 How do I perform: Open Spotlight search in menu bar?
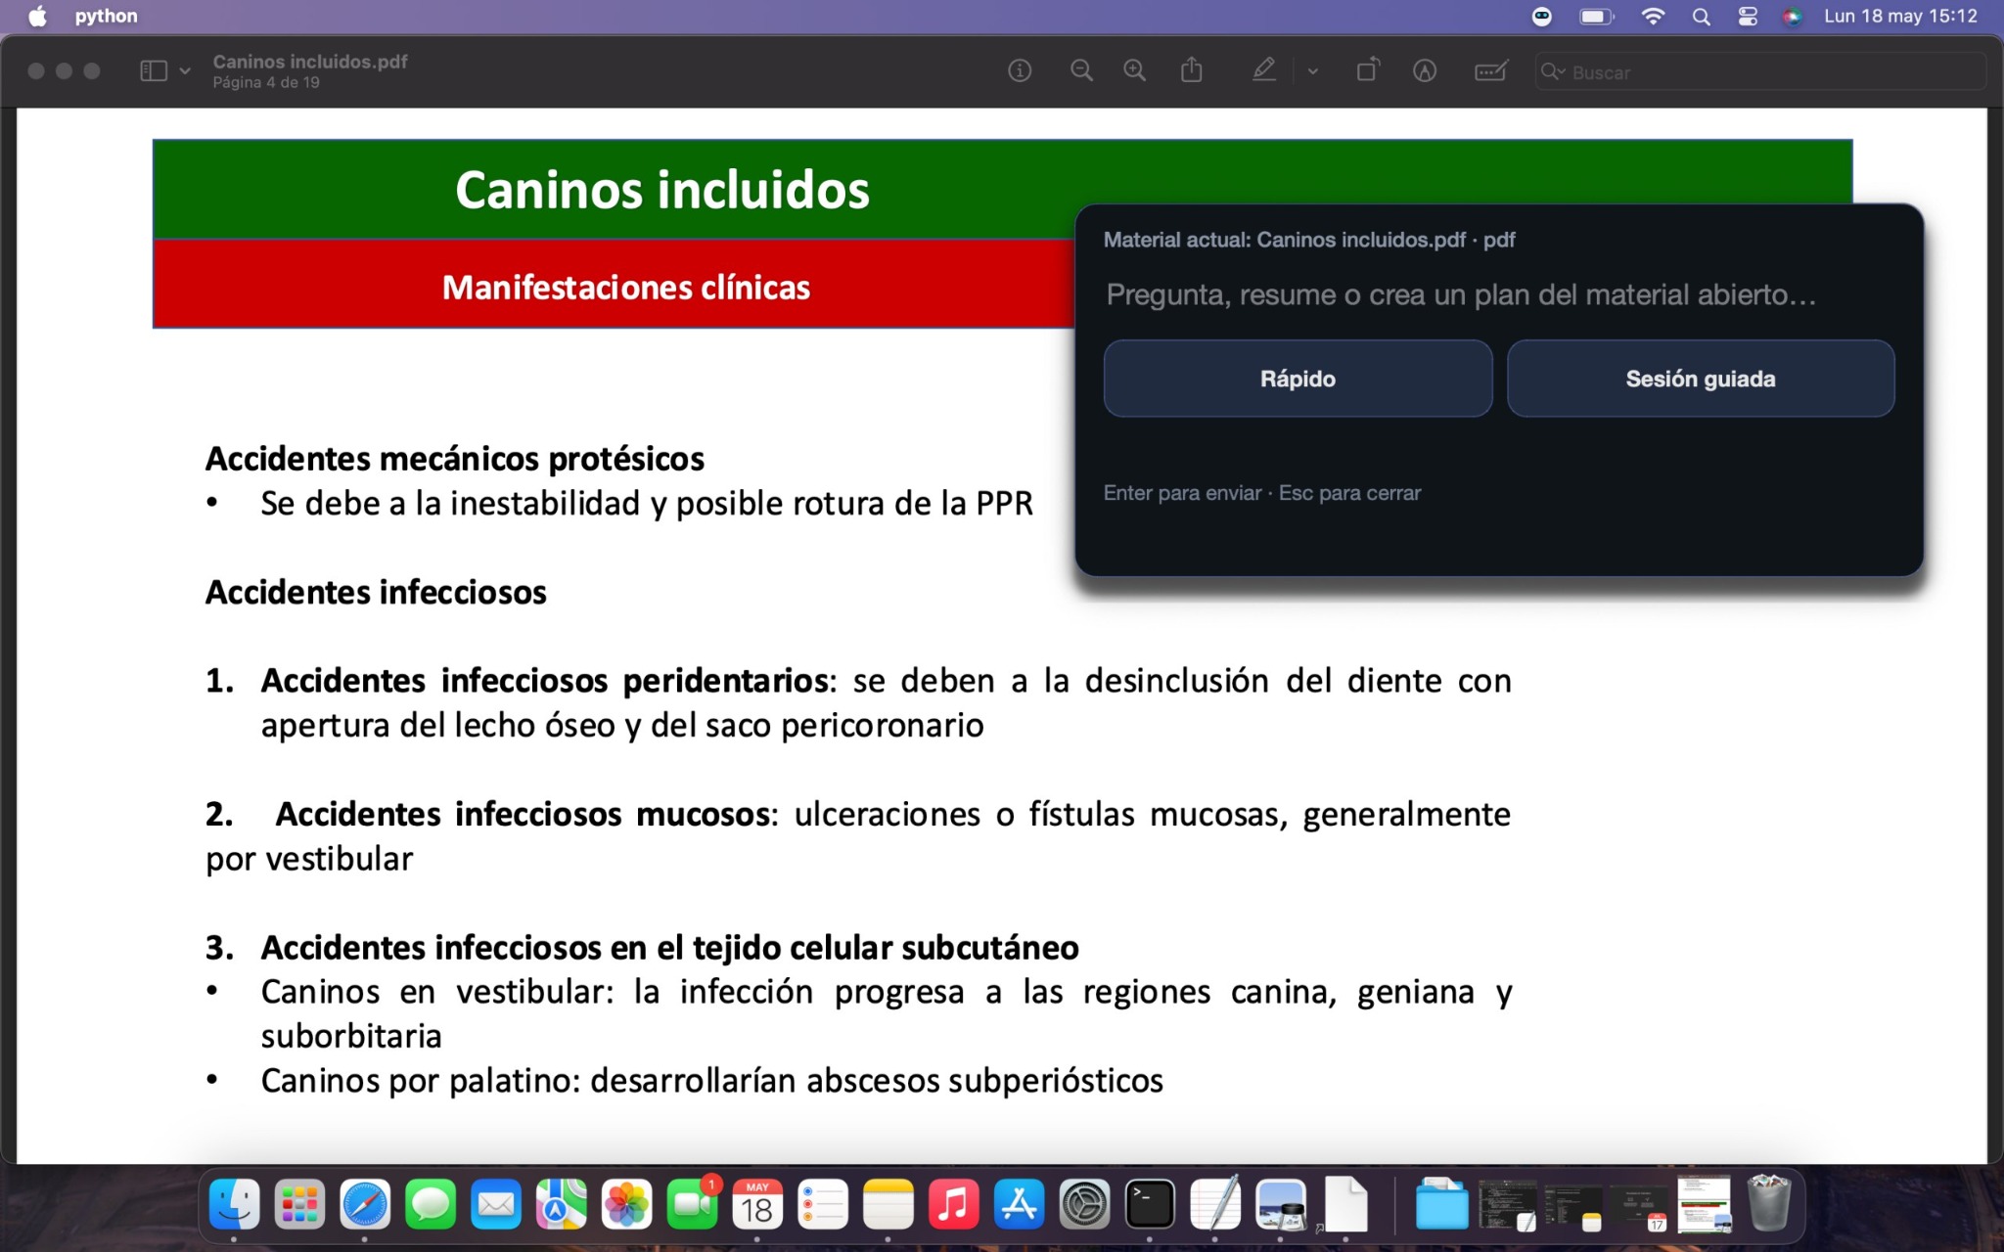pos(1702,16)
